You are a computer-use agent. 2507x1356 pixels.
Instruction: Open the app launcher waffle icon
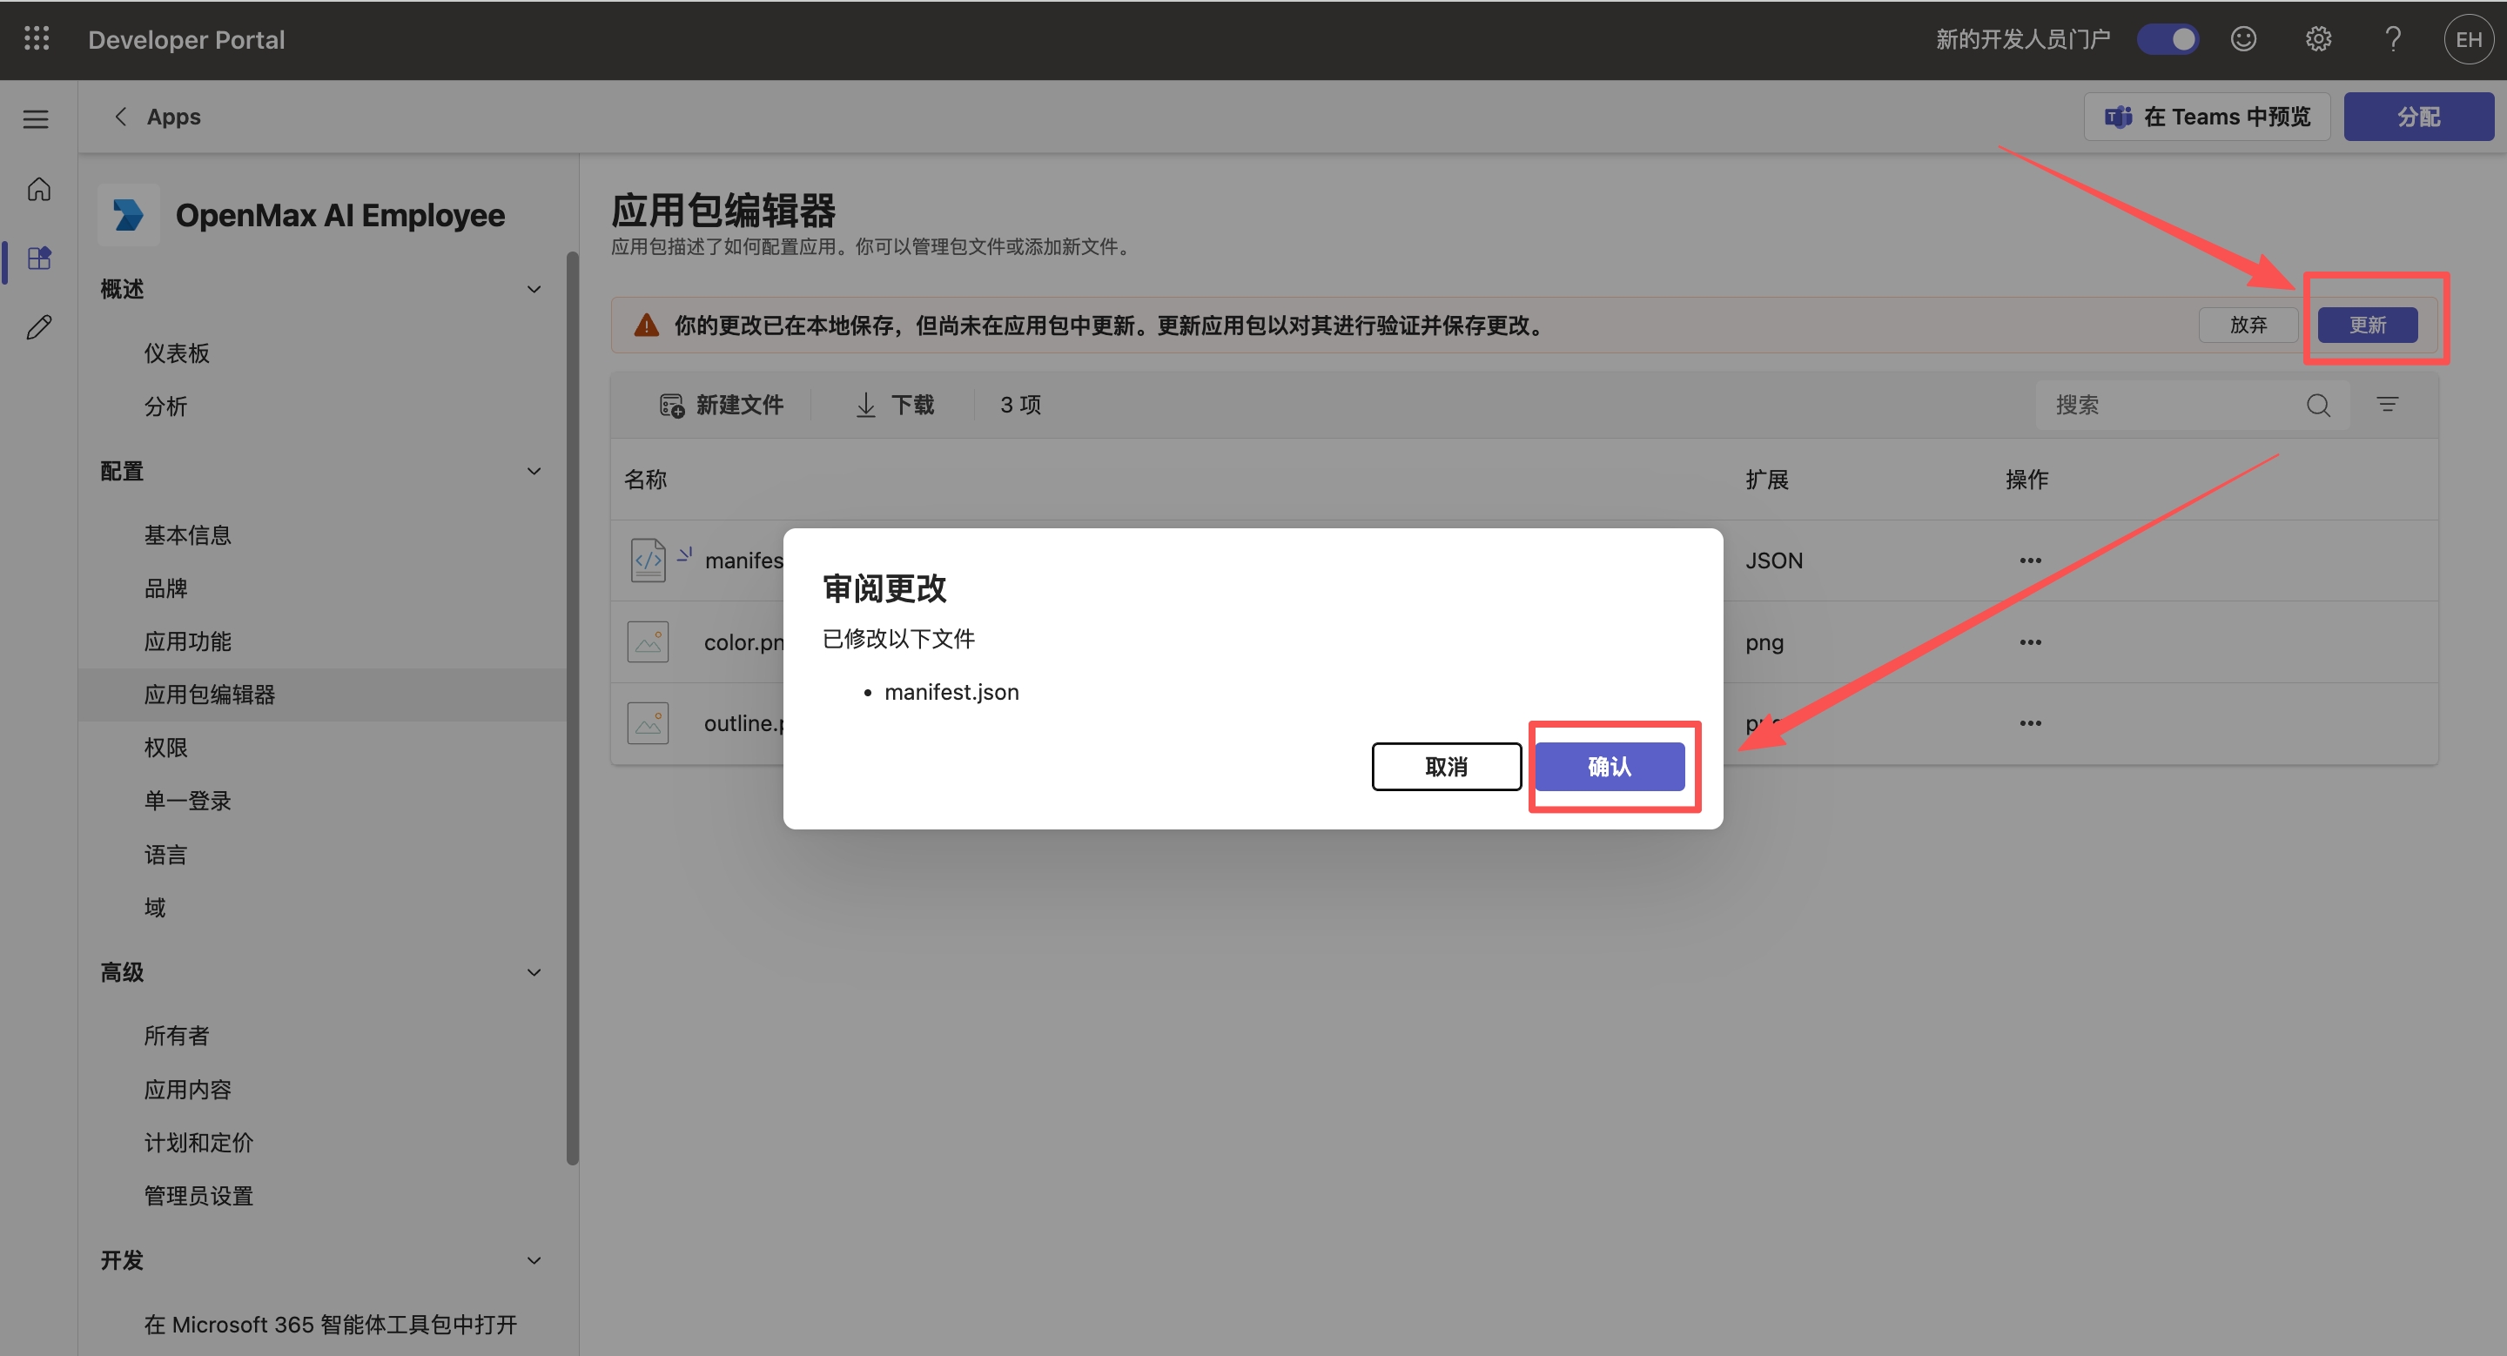coord(37,39)
